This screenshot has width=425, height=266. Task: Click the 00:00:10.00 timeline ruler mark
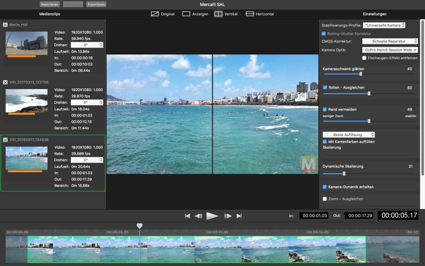tap(217, 232)
